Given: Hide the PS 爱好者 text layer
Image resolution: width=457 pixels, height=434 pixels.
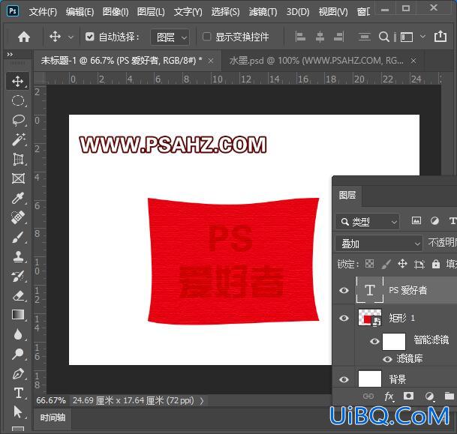Looking at the screenshot, I should [x=344, y=290].
